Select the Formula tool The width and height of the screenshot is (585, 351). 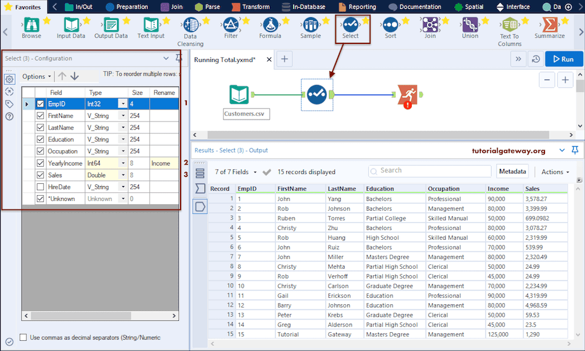[x=271, y=26]
